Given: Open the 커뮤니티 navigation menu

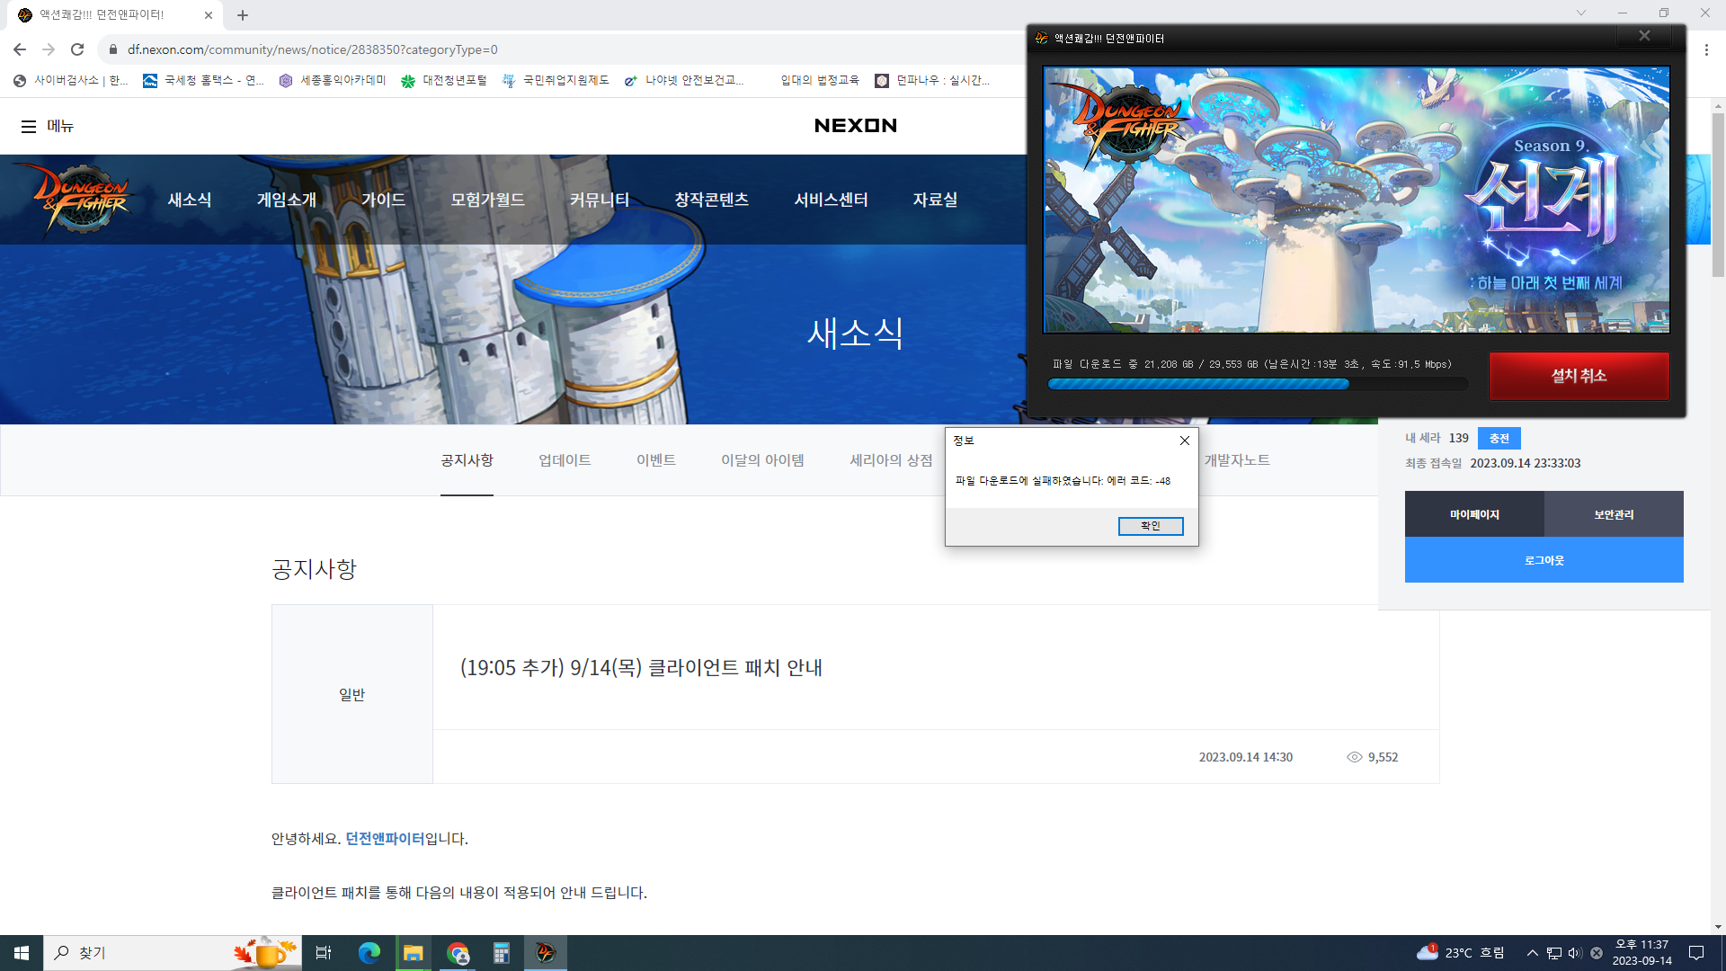Looking at the screenshot, I should pos(600,200).
